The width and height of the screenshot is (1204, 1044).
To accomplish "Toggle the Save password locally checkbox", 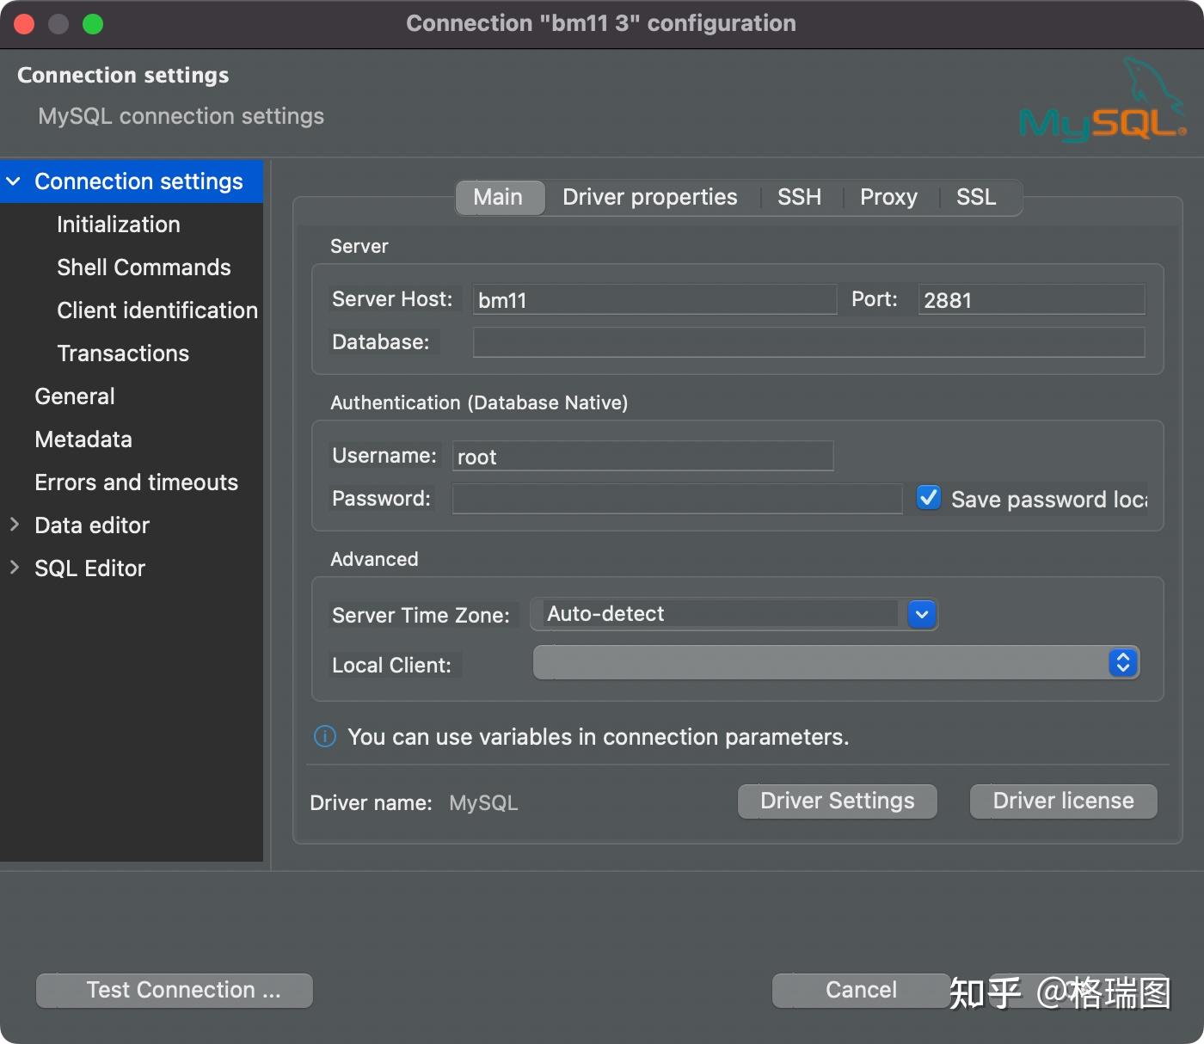I will [929, 498].
